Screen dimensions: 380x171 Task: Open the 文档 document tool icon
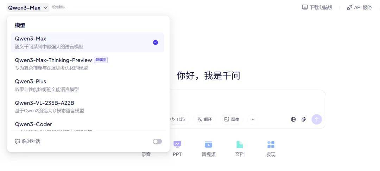coord(240,145)
